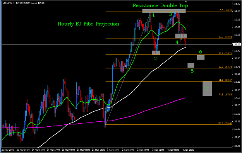Screen dimensions: 242x153
Task: Click the 159.10 price scale value
Action: coord(237,58)
